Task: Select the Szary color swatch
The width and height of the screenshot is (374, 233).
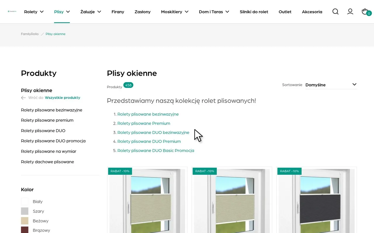Action: pos(25,211)
